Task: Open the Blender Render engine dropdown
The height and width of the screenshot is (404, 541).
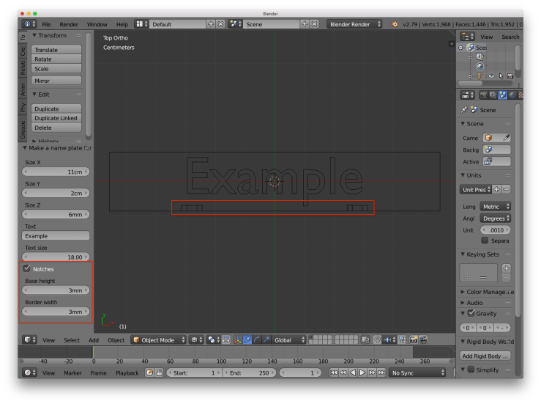Action: tap(354, 24)
